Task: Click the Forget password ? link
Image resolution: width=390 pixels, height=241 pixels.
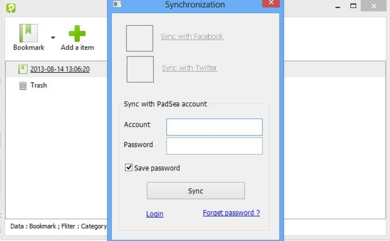Action: 231,213
